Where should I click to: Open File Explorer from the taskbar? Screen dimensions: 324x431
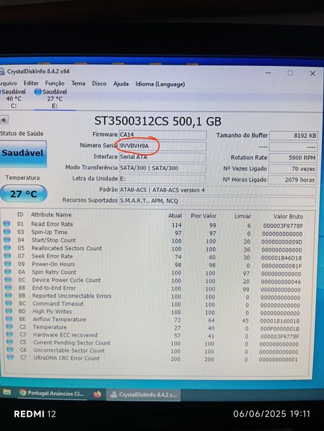tap(7, 392)
